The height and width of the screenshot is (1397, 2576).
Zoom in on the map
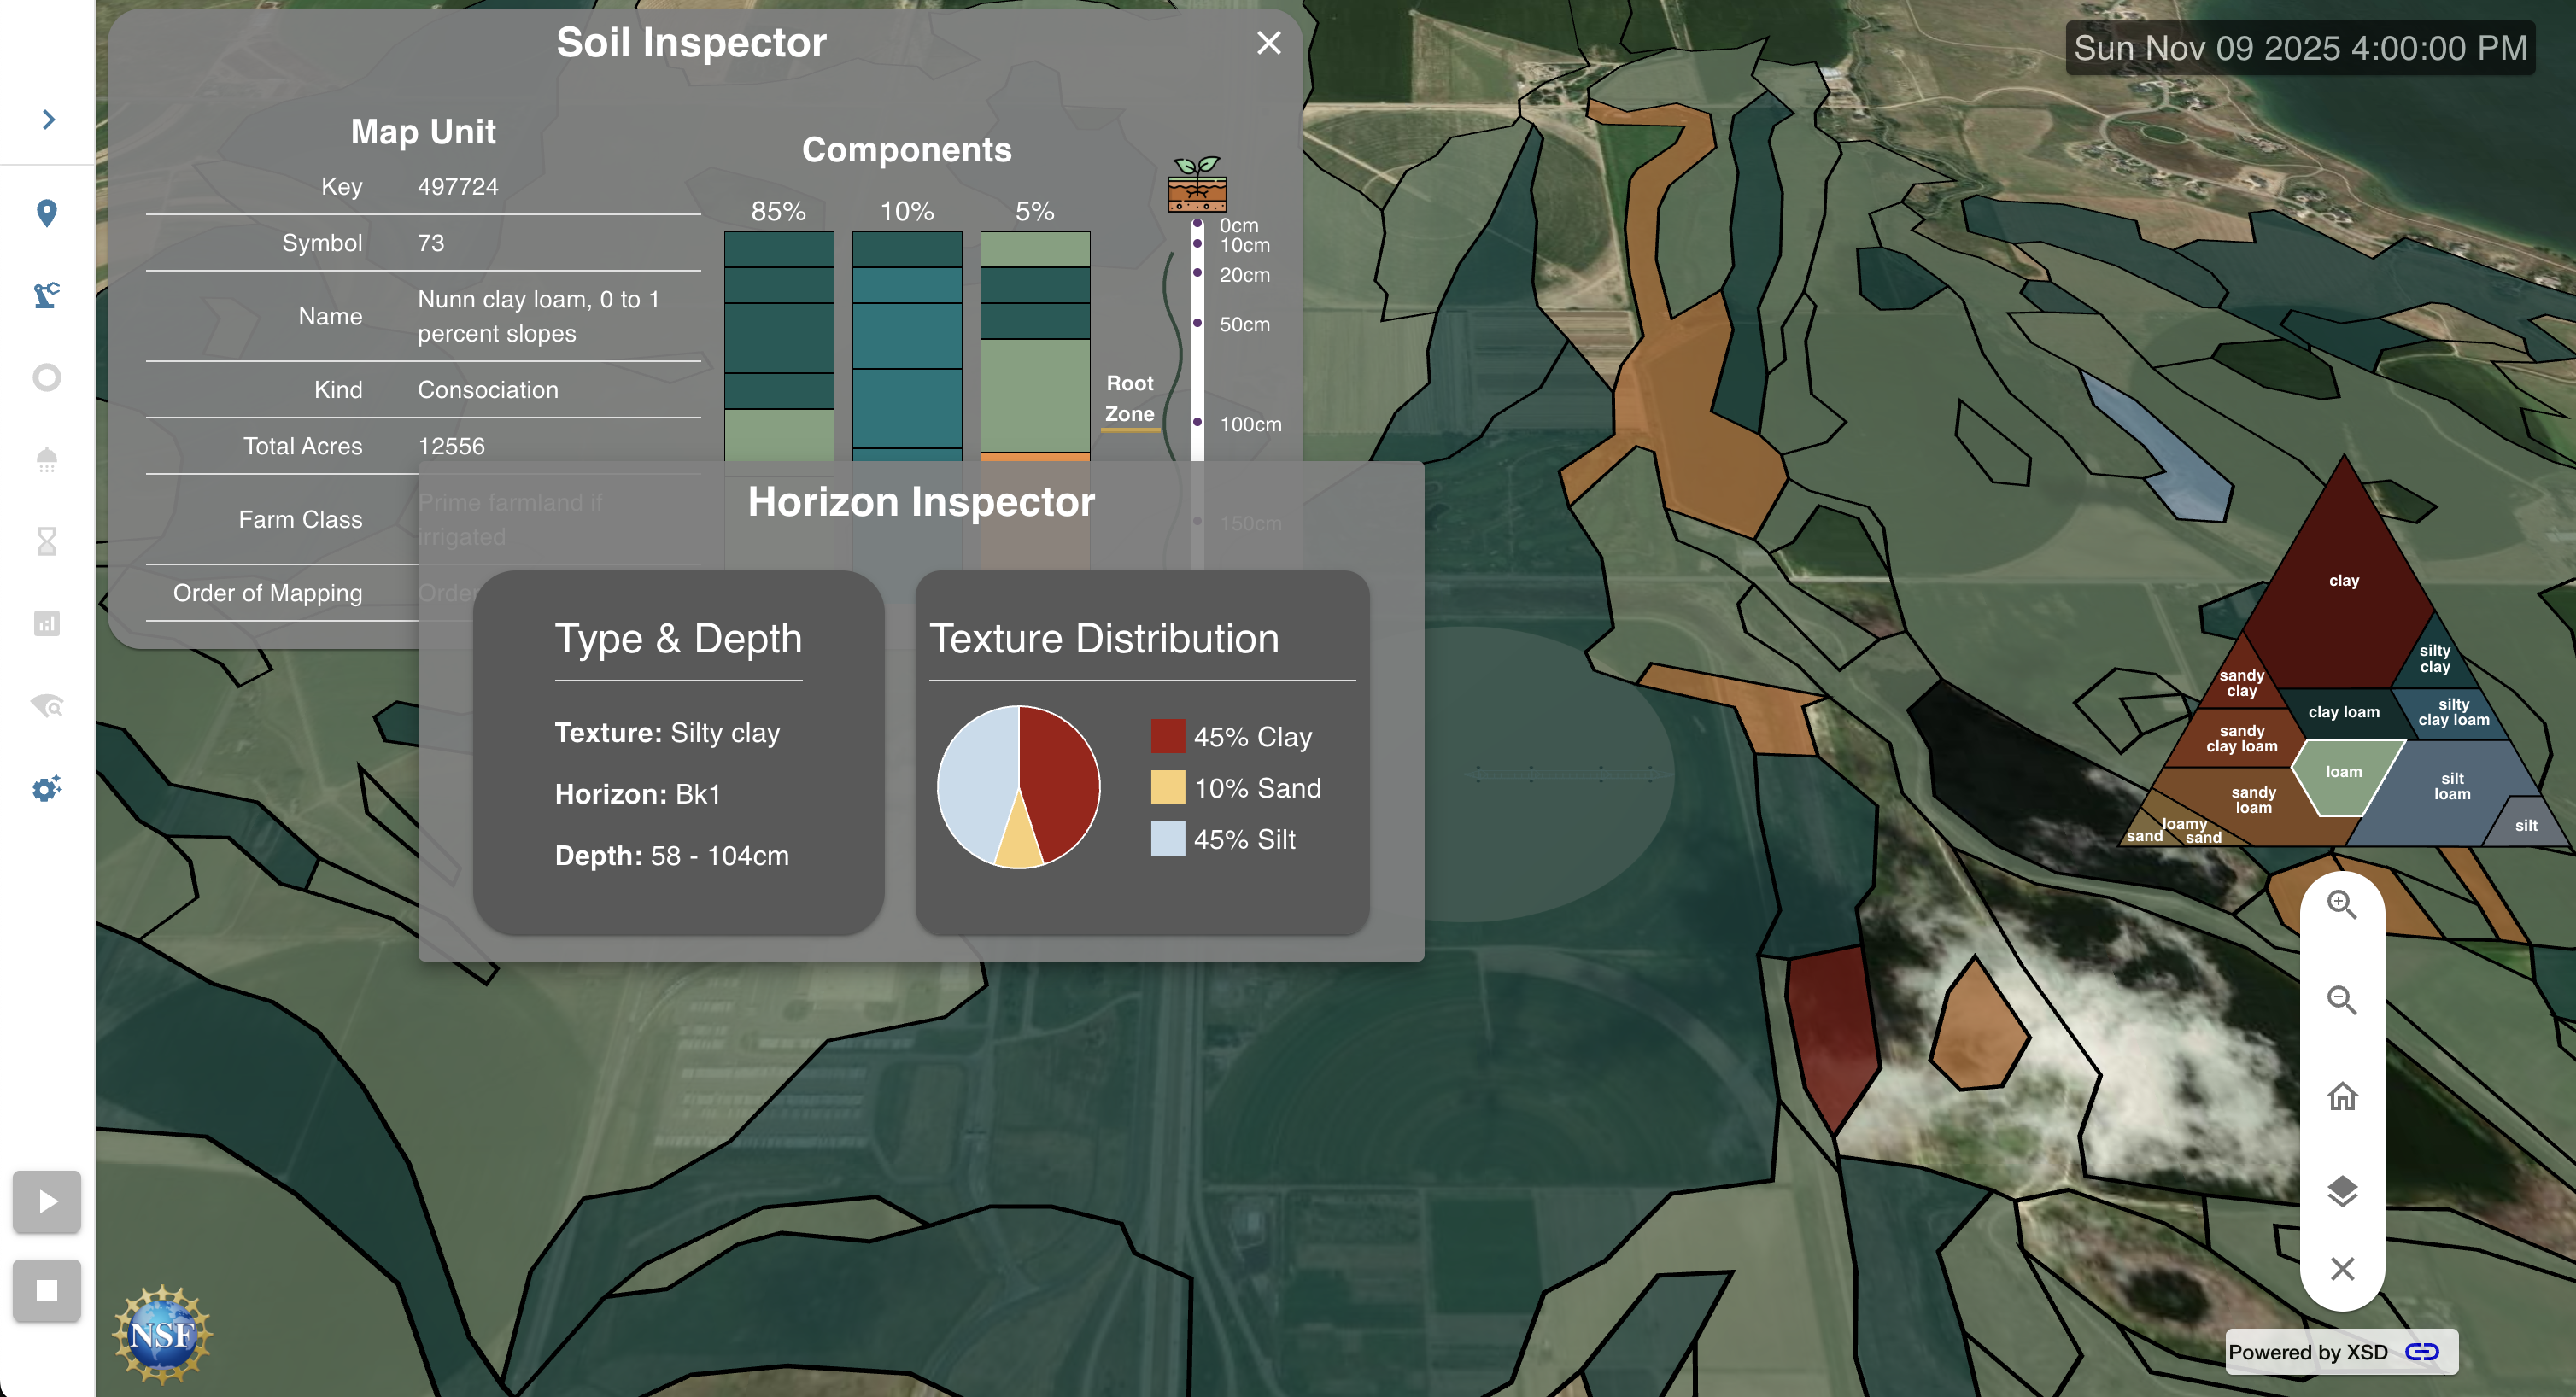tap(2342, 905)
